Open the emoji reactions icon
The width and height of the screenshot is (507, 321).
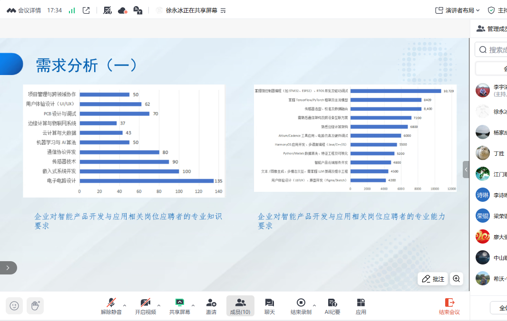coord(14,306)
